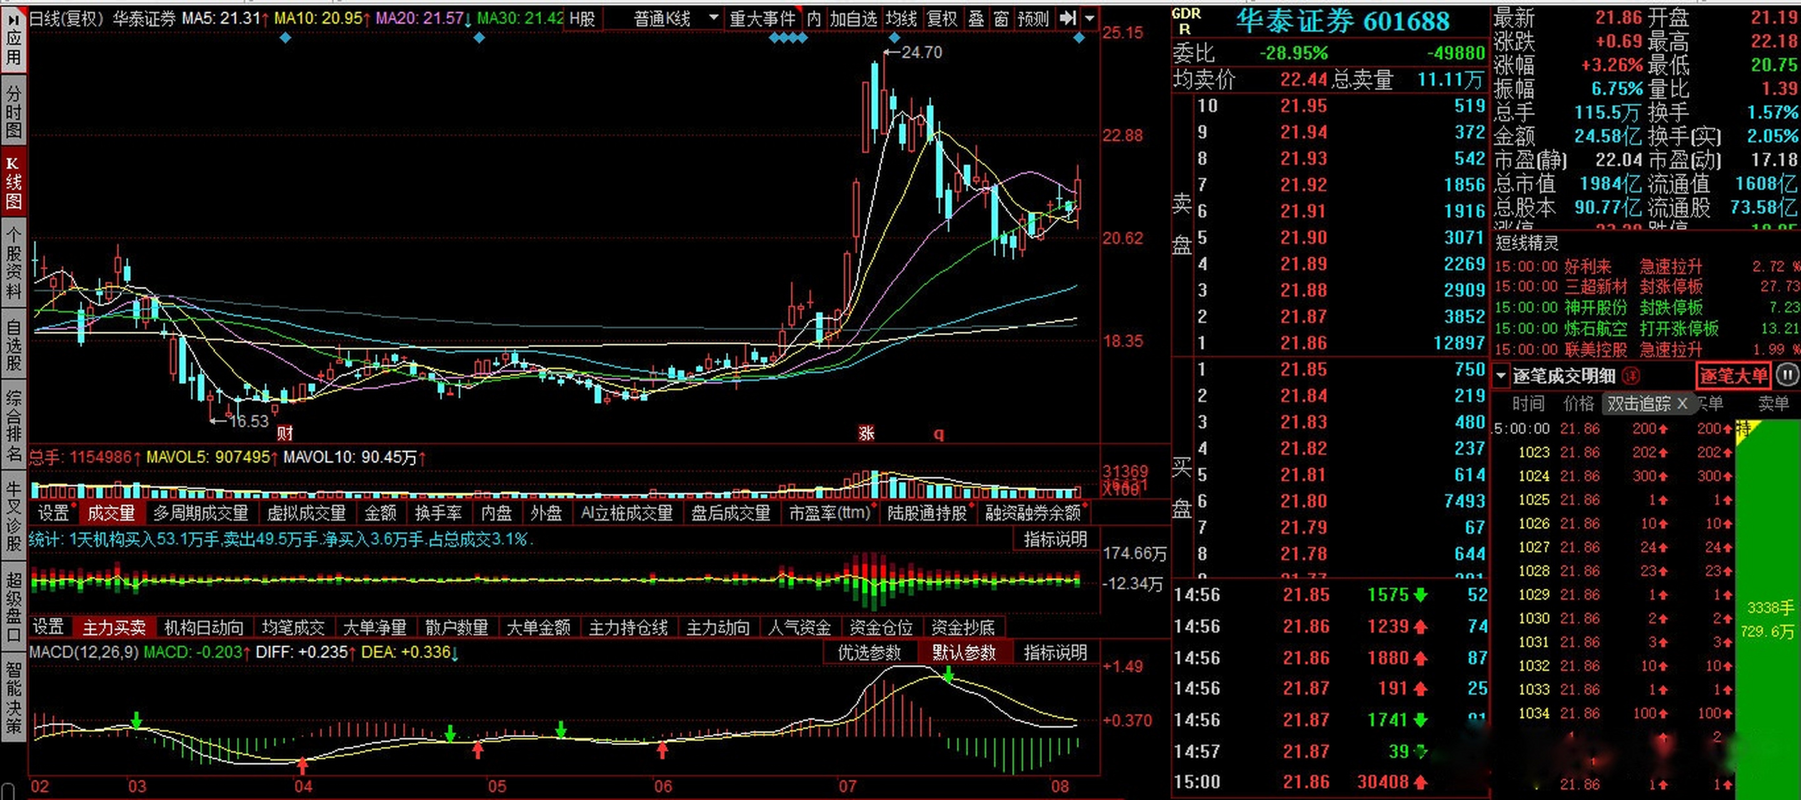Click the 逐笔大单 button
1801x800 pixels.
(1733, 376)
